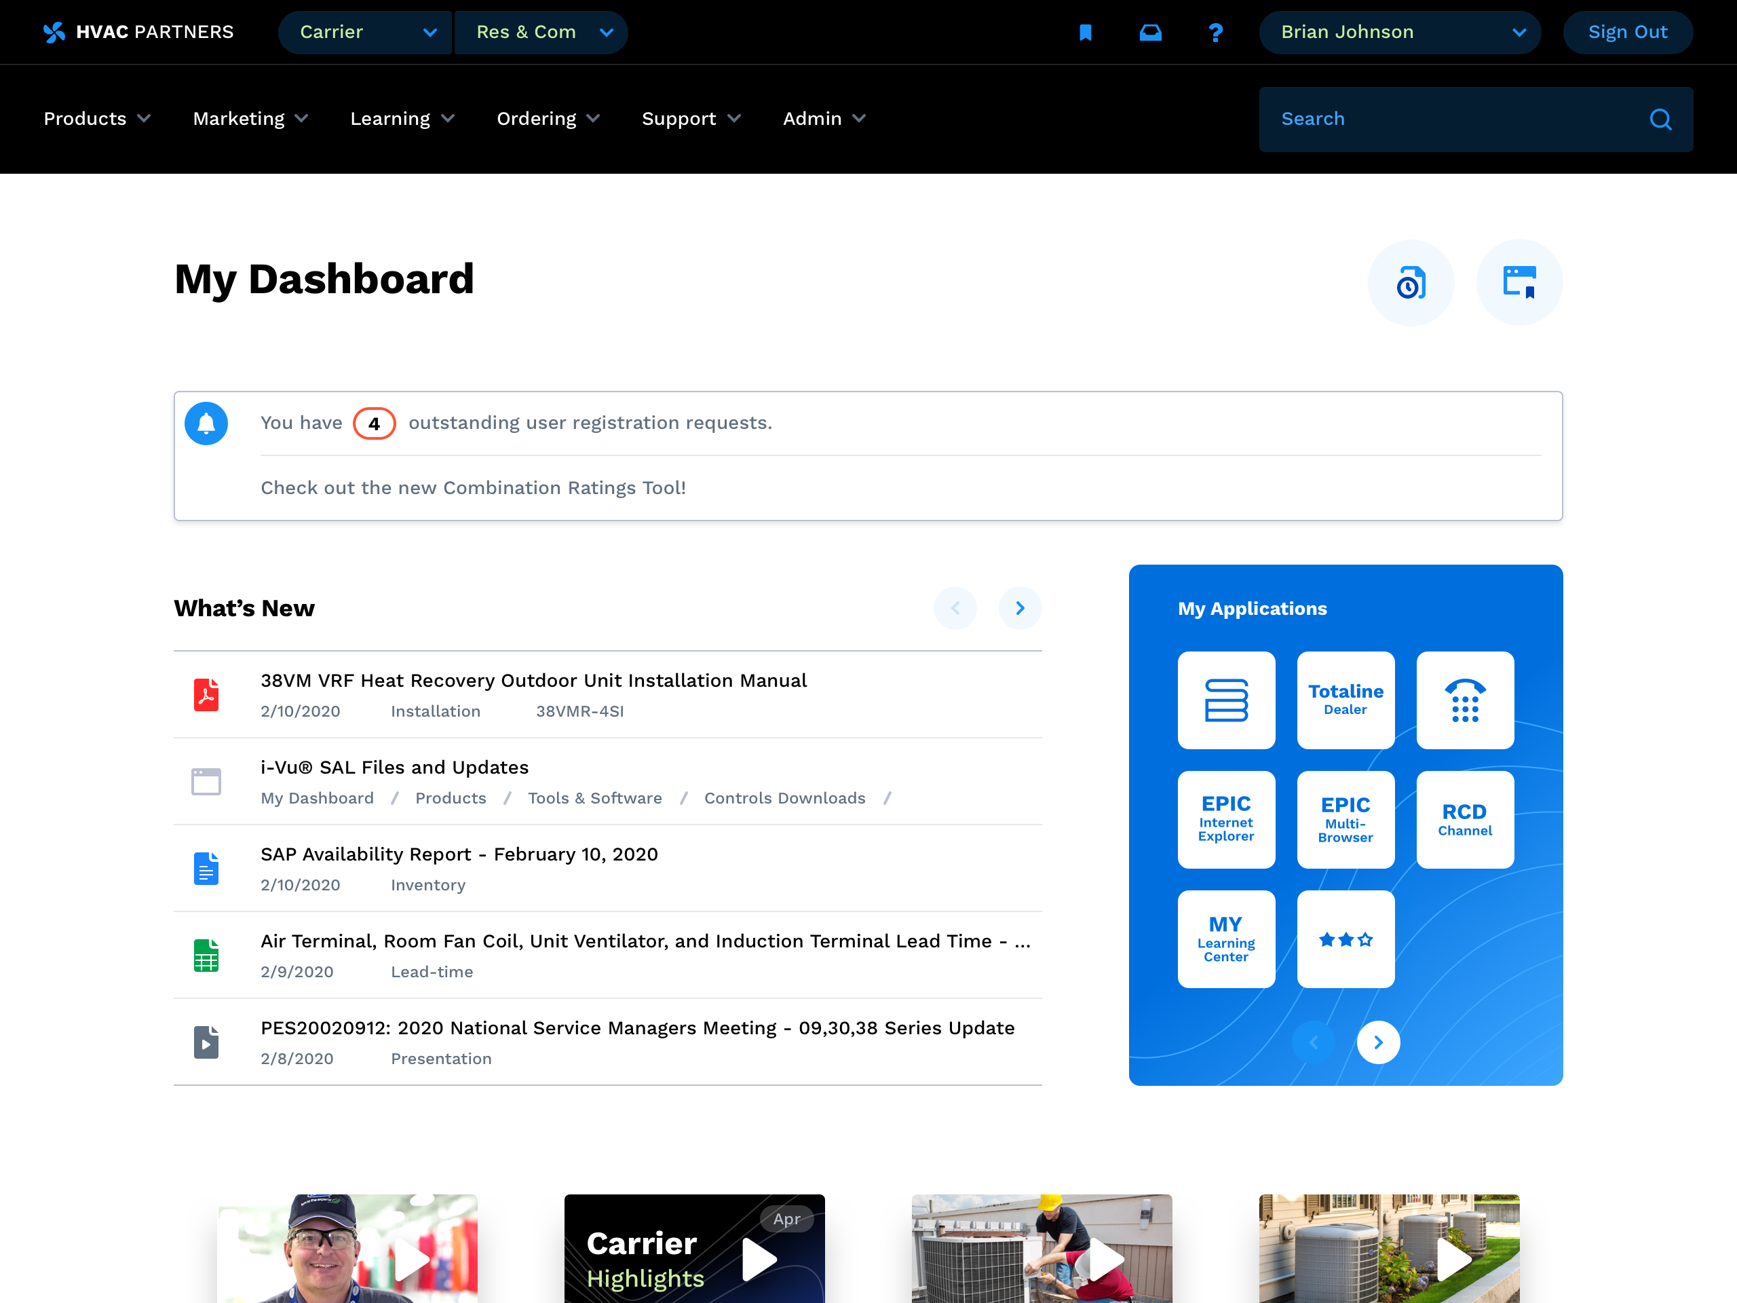1737x1303 pixels.
Task: Open bookmarked pages icon on dashboard
Action: (x=1519, y=283)
